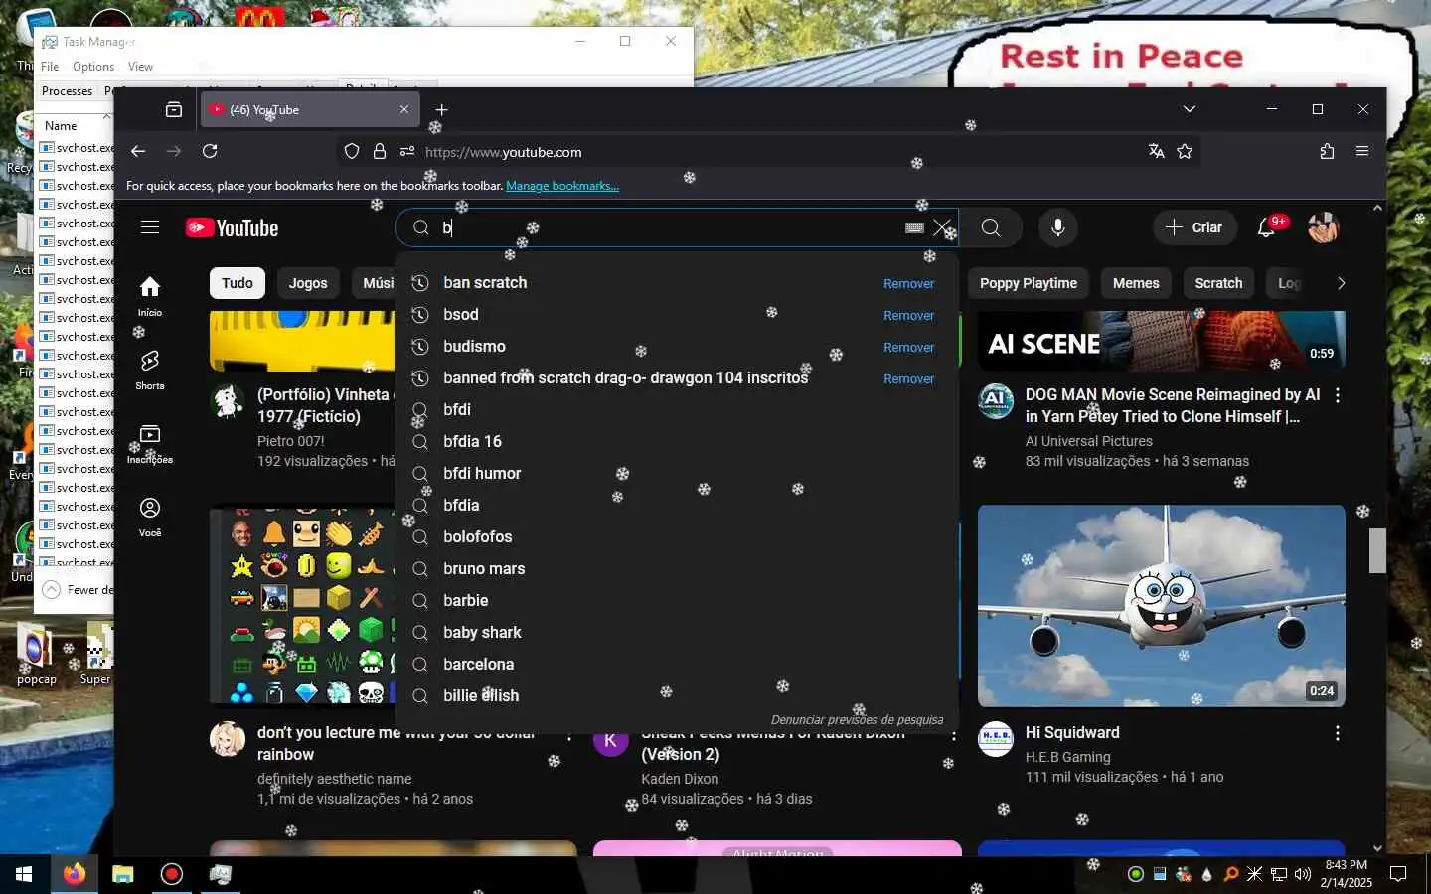Pick the 'baby shark' suggestion
This screenshot has width=1431, height=894.
click(x=677, y=633)
